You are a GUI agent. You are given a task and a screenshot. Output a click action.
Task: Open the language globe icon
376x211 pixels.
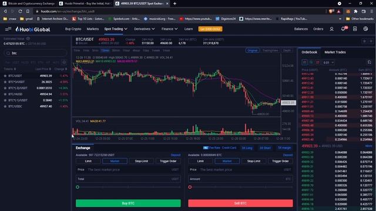pos(365,29)
